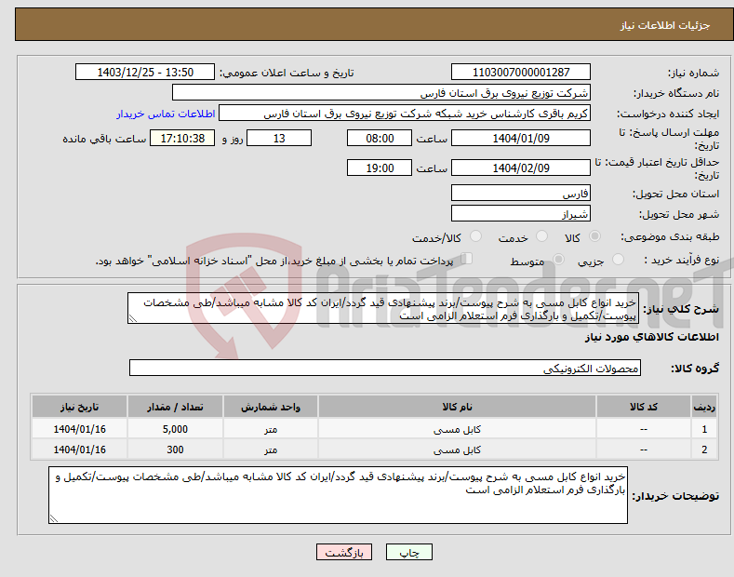734x577 pixels.
Task: Open the اطلاعات تماس خریدار link
Action: click(166, 114)
